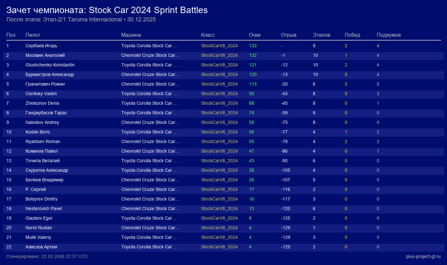Screen dimensions: 447x265
Task: Click Ryabtsev Roman's 55 points value
Action: coord(251,141)
